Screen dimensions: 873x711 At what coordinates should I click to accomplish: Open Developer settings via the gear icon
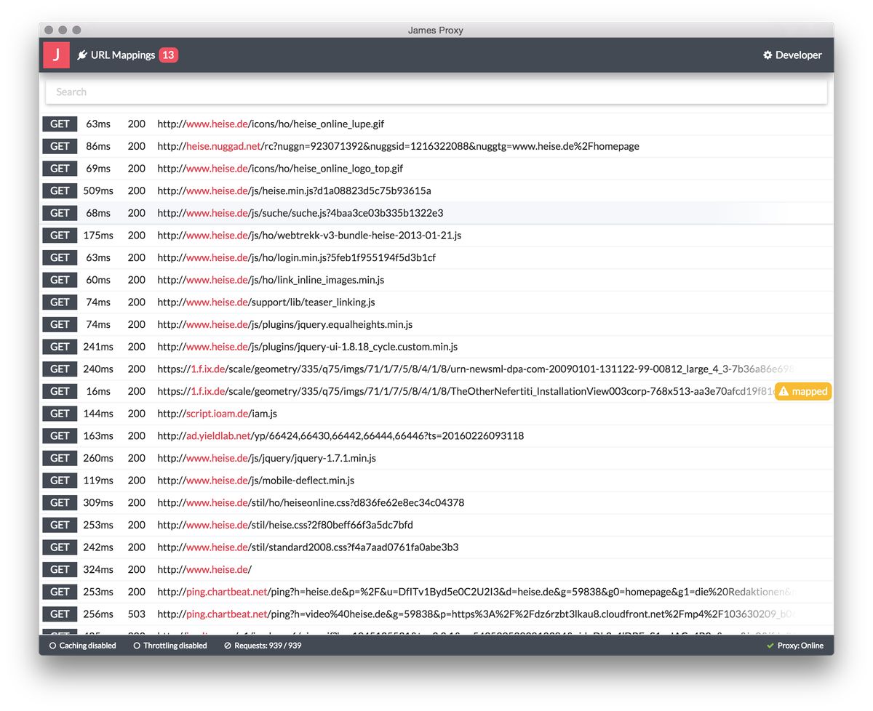click(x=766, y=55)
